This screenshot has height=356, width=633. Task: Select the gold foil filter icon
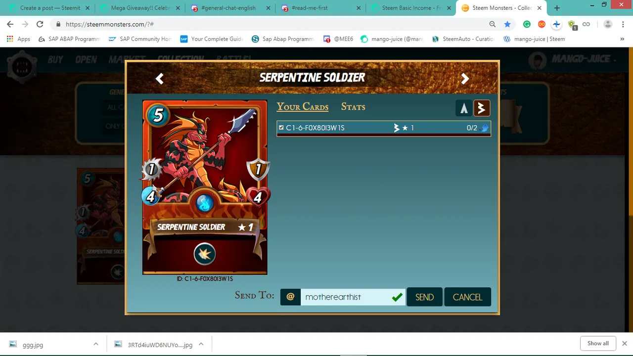[x=482, y=108]
